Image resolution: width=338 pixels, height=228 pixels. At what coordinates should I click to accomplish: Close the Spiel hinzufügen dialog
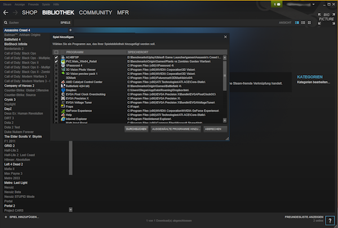[225, 37]
